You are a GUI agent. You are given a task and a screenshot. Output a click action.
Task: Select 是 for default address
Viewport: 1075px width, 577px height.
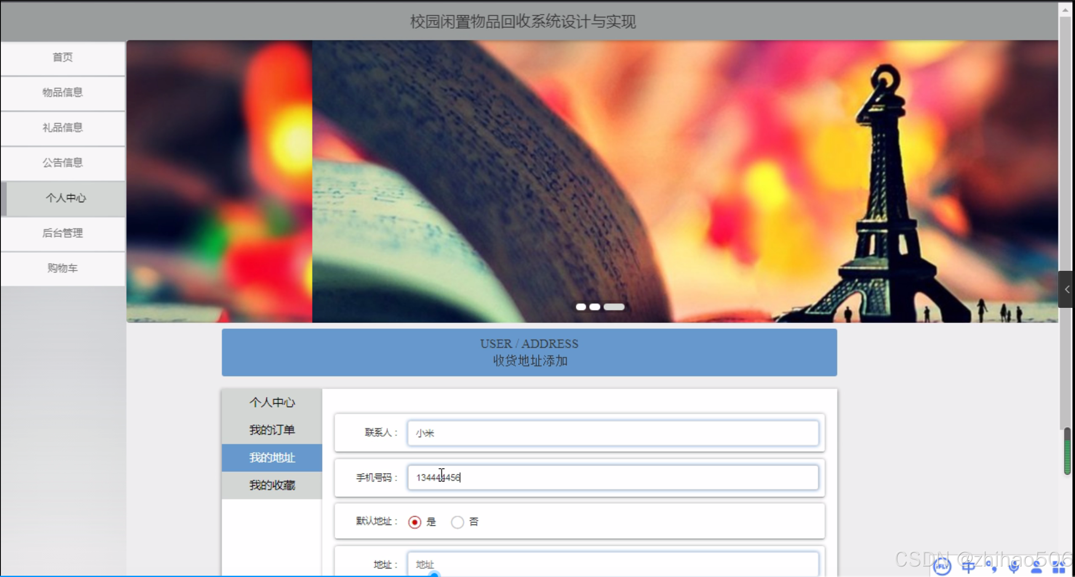click(x=415, y=522)
